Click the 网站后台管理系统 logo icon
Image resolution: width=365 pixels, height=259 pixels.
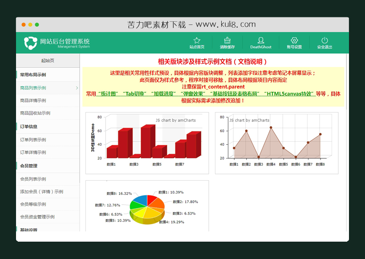coord(29,42)
